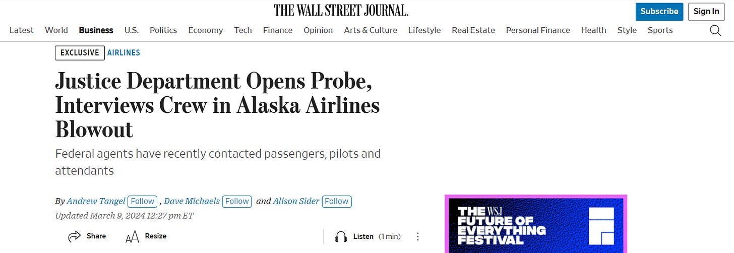Click the Sign In button

(x=706, y=11)
